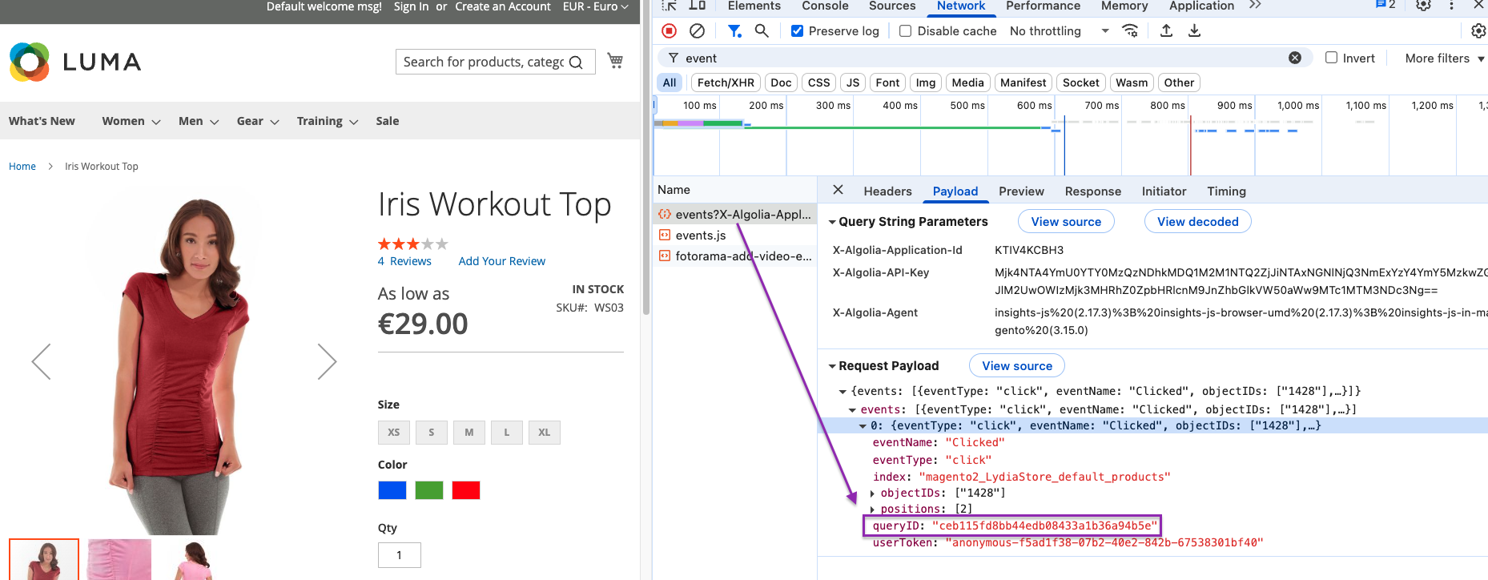
Task: Show more DevTools tabs chevron
Action: [1255, 6]
